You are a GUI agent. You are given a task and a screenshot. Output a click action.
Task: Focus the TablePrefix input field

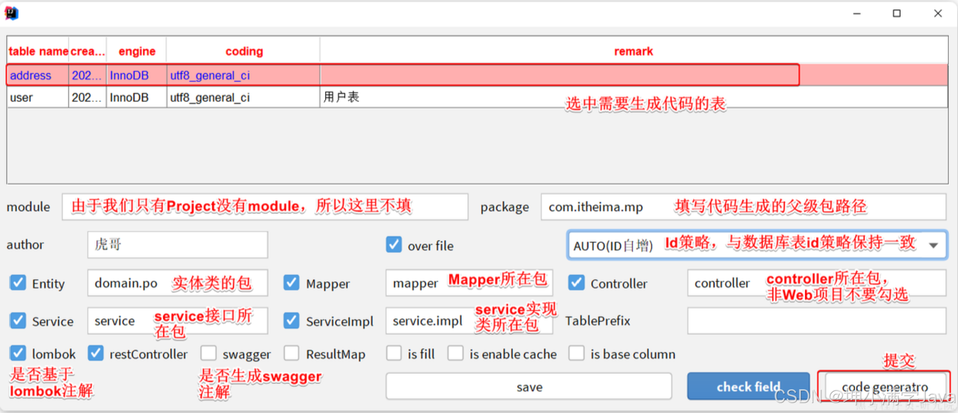click(817, 320)
